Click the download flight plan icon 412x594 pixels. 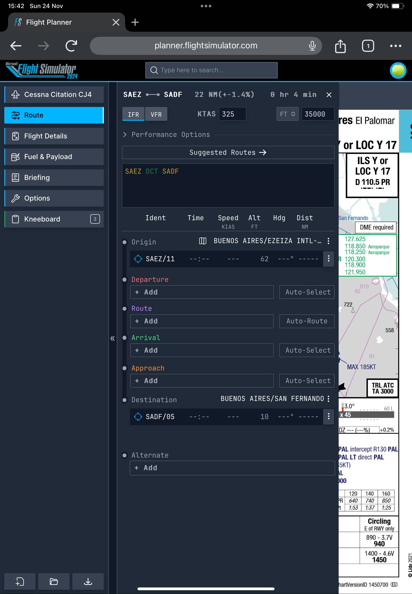click(88, 581)
